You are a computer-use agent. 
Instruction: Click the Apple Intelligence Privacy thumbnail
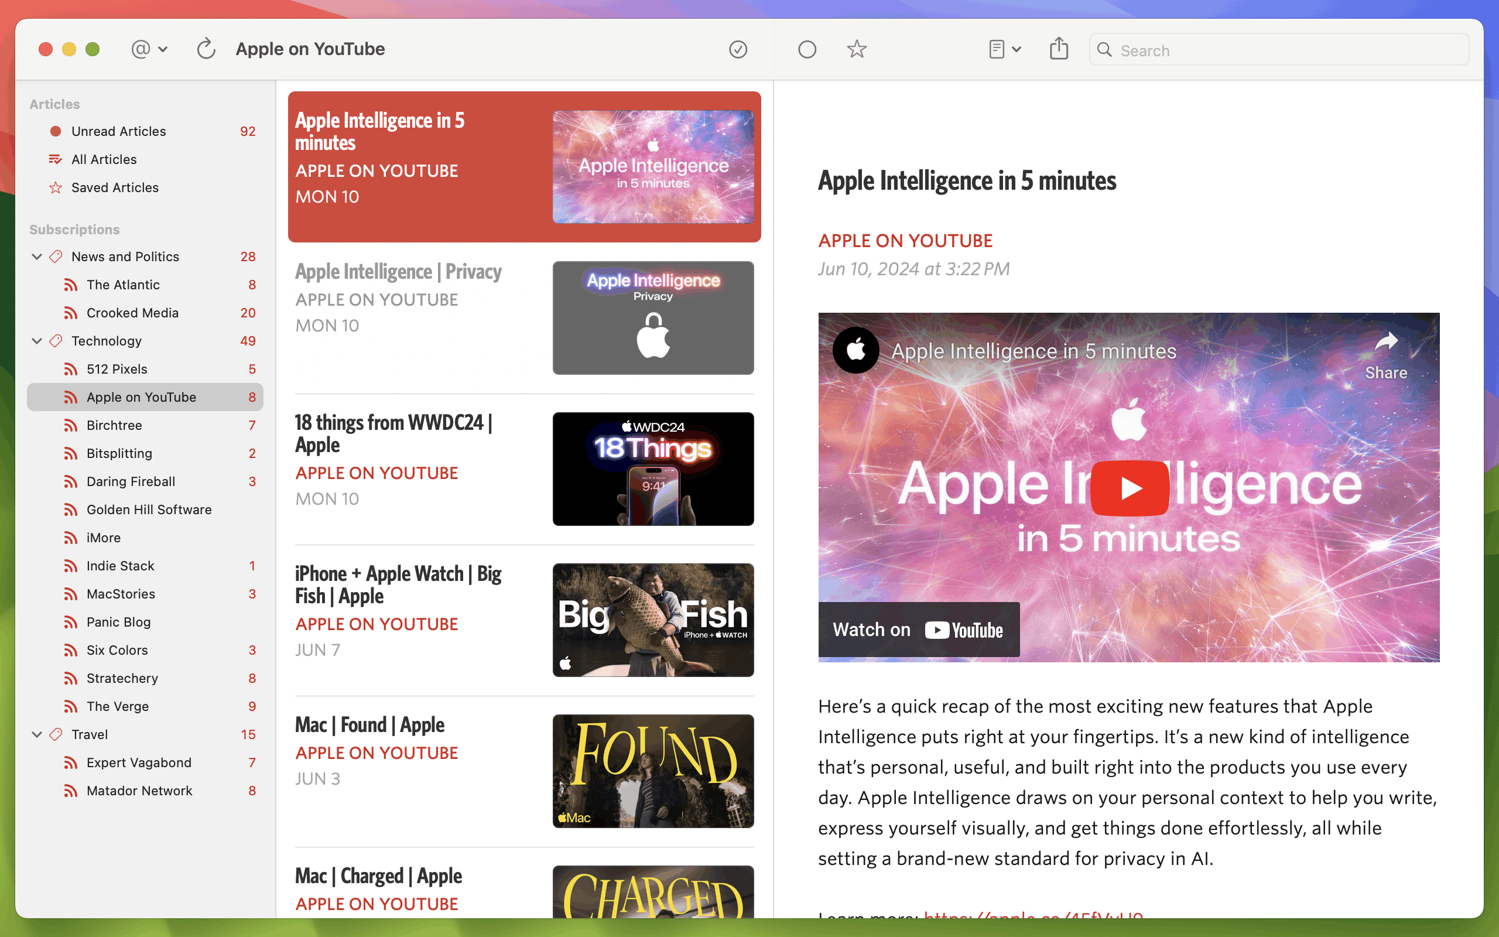[x=653, y=318]
